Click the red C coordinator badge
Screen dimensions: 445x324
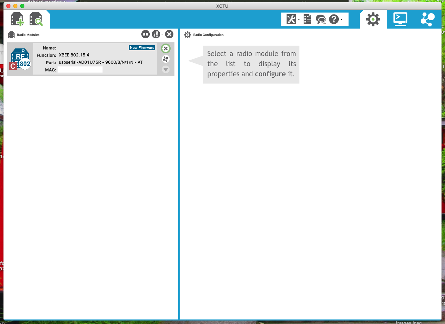[13, 66]
